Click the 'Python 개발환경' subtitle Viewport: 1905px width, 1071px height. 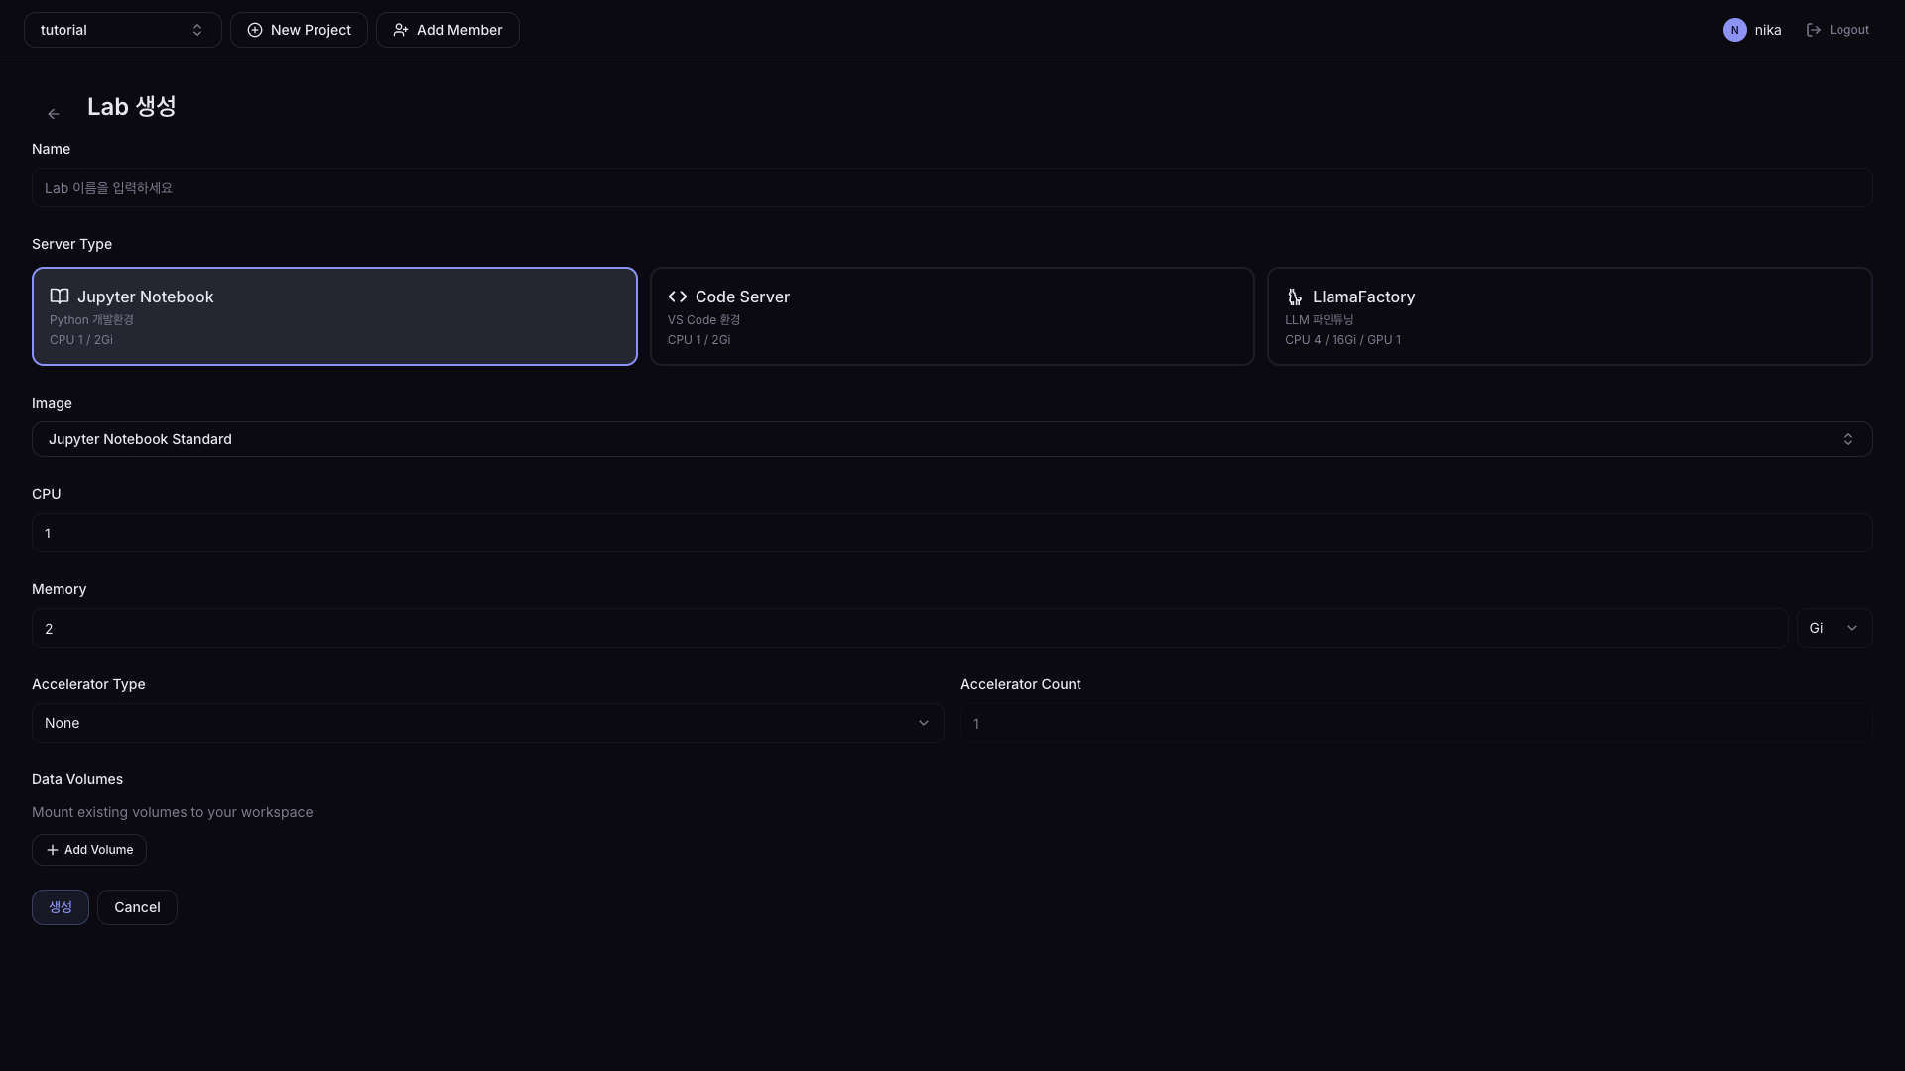tap(91, 320)
